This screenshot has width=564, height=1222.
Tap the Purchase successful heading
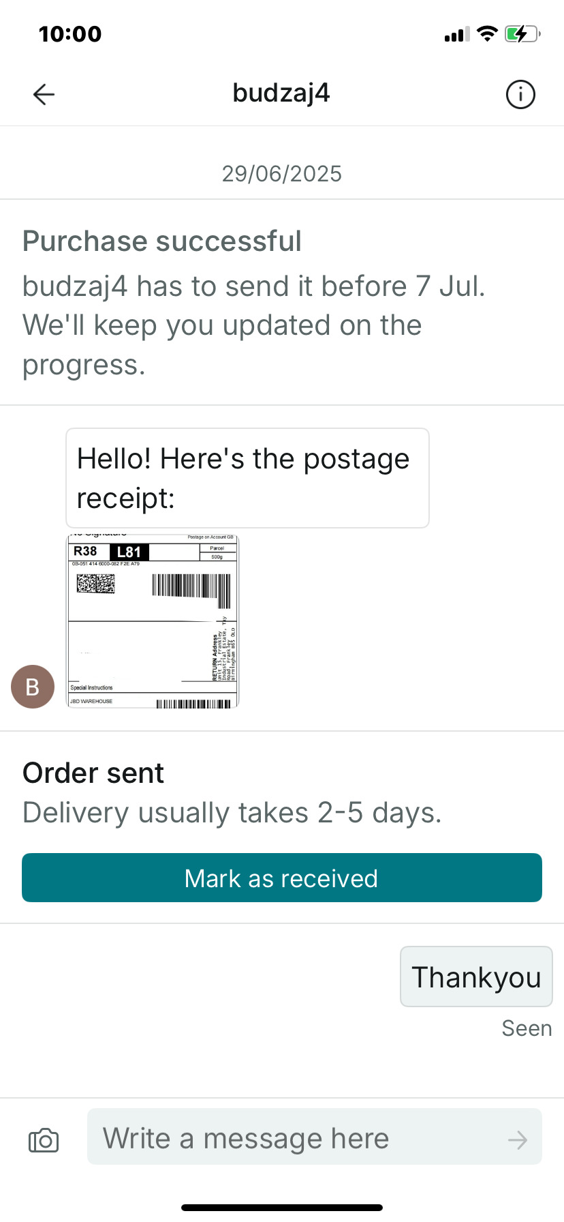point(162,241)
